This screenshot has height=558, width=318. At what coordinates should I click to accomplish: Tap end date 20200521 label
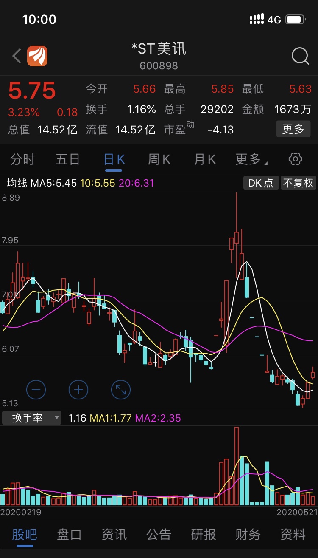[x=297, y=512]
